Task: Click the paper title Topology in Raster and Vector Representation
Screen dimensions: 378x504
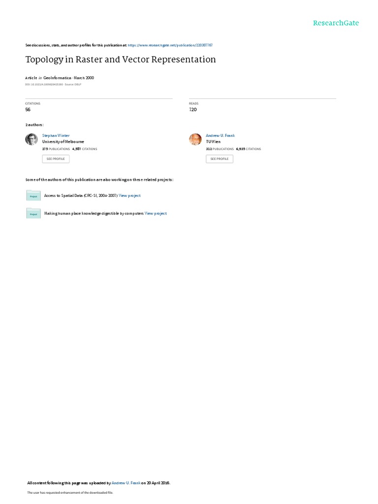Action: tap(121, 60)
